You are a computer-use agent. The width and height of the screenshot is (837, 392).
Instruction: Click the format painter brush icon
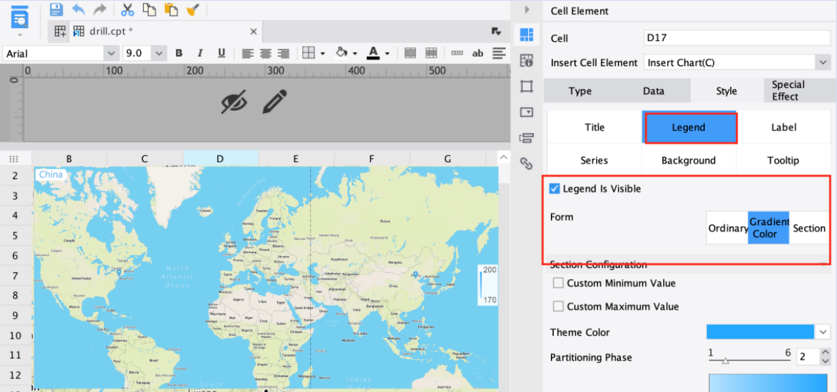193,10
